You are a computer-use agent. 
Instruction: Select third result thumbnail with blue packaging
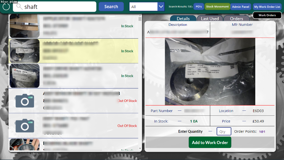point(24,76)
